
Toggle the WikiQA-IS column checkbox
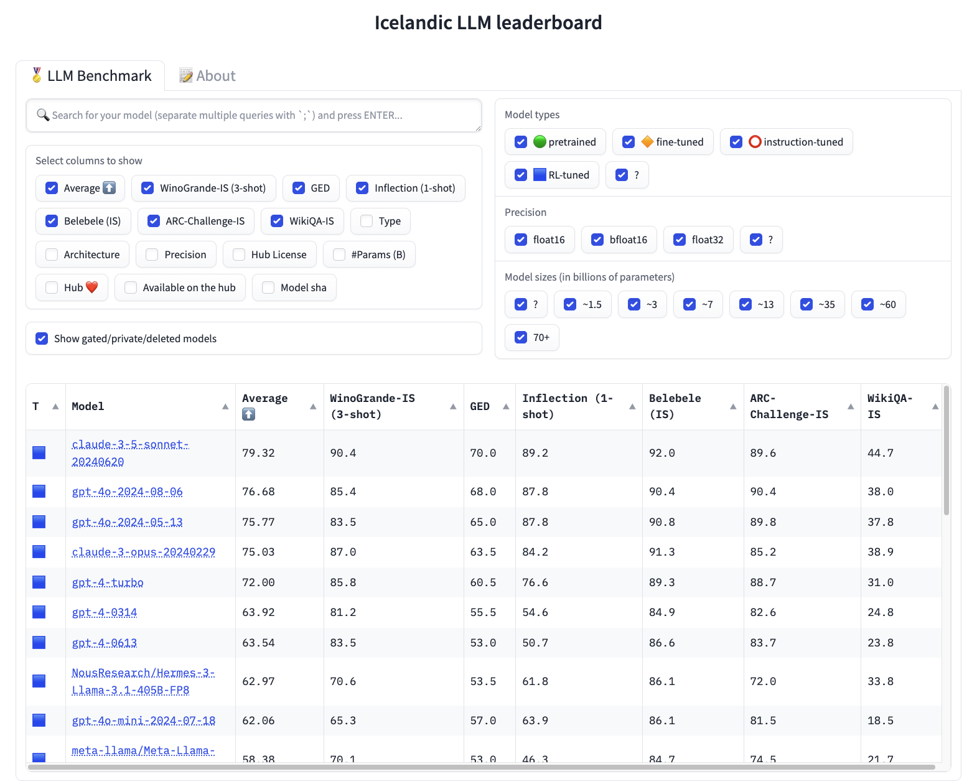277,221
